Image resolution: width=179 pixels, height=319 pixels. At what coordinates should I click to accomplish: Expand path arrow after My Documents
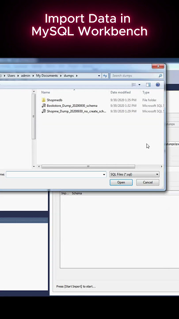pos(61,76)
